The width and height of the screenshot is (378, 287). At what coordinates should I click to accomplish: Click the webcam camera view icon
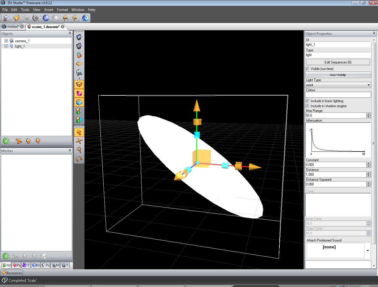point(79,73)
